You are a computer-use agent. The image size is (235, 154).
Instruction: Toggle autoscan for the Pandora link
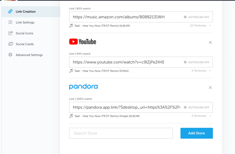pyautogui.click(x=197, y=107)
